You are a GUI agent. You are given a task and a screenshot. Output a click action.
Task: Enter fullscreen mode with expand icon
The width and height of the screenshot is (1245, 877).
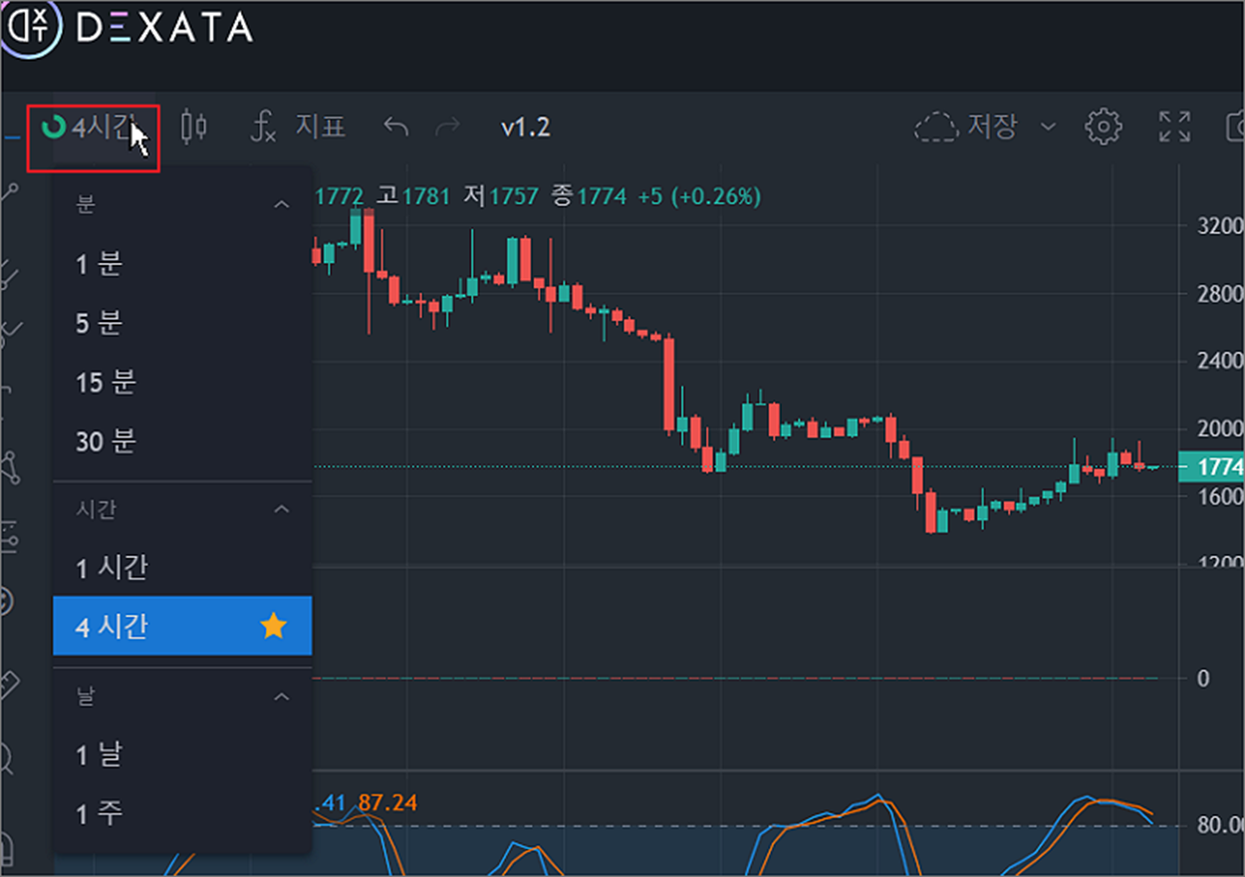(x=1175, y=127)
